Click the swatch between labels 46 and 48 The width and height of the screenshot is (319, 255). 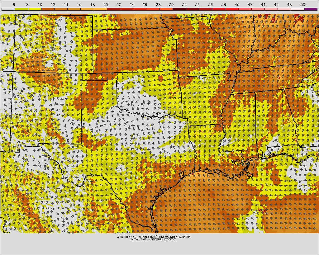click(x=284, y=9)
